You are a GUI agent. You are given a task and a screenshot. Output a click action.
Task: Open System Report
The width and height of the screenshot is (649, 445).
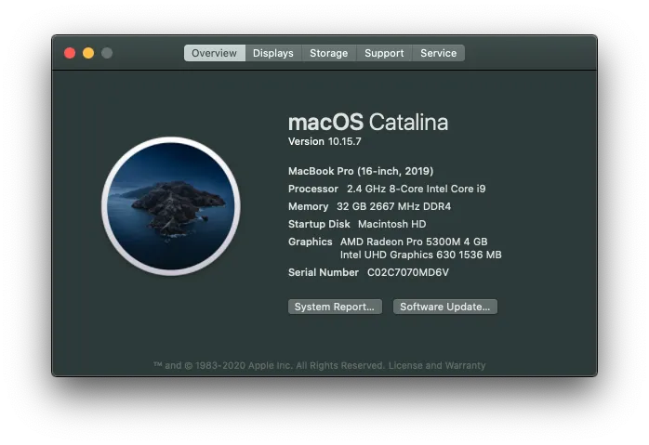334,307
